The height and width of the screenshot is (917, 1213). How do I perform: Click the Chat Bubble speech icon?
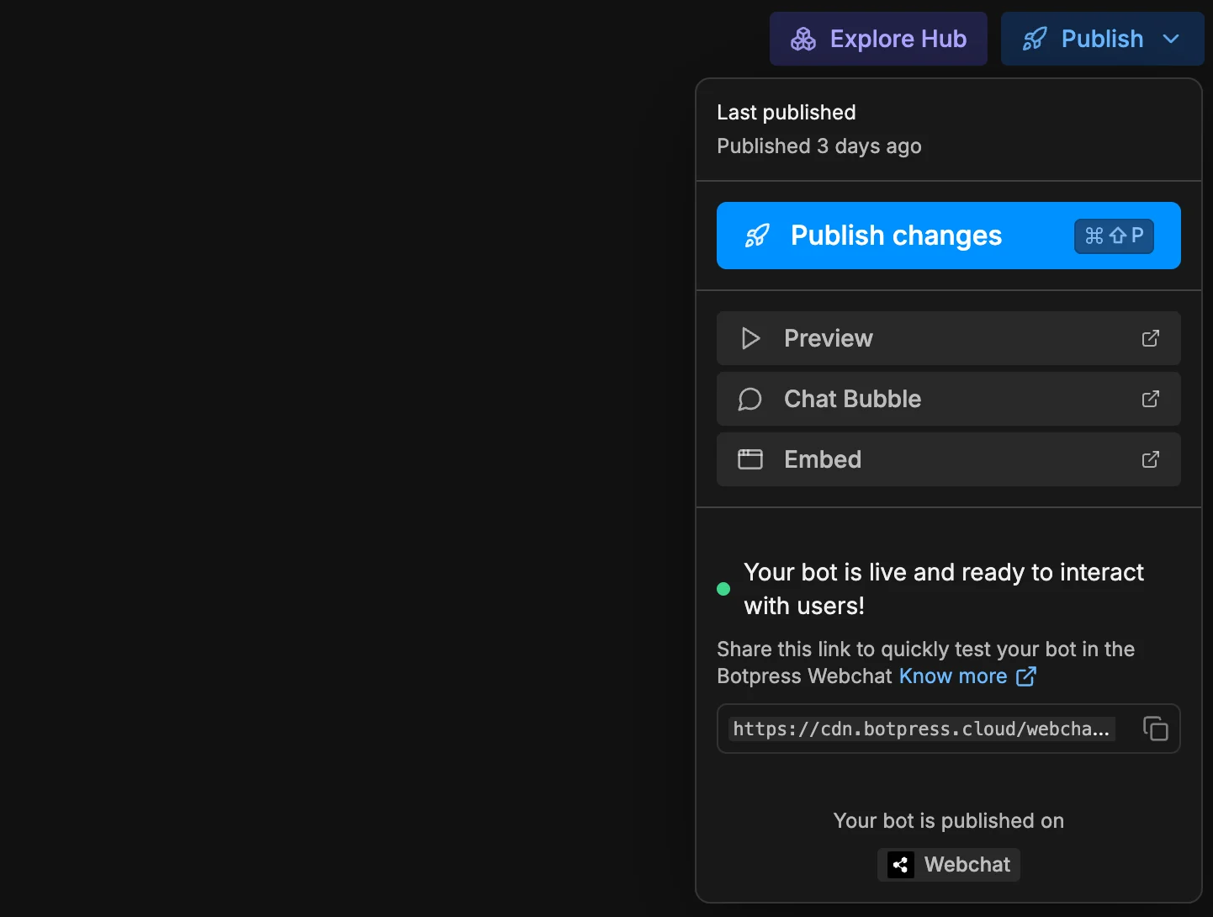click(750, 399)
